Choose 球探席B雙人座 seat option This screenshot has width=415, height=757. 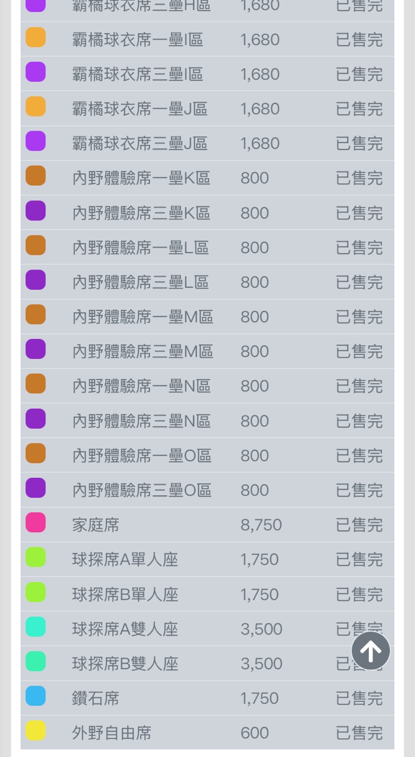(x=125, y=664)
